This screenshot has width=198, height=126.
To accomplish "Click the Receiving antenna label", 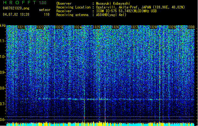I will (72, 15).
